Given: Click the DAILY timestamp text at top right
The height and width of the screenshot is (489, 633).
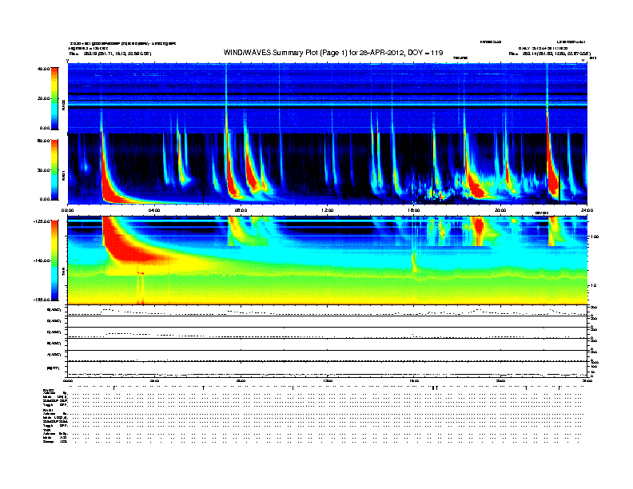Looking at the screenshot, I should click(543, 48).
